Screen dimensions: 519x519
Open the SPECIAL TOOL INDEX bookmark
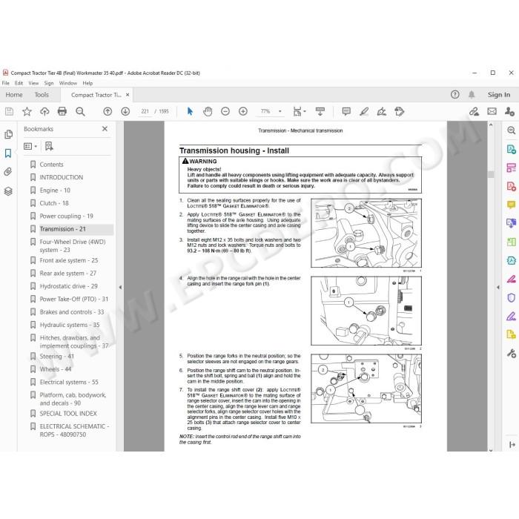68,414
